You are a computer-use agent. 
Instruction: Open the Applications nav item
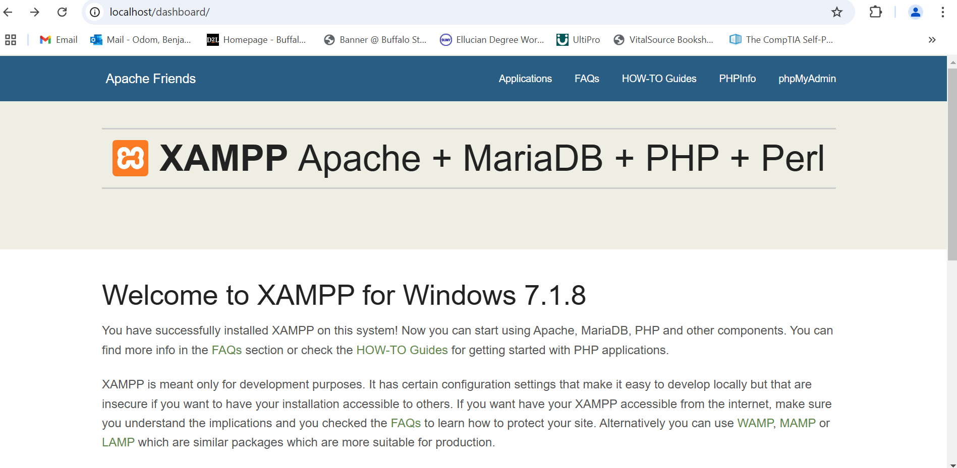coord(525,79)
